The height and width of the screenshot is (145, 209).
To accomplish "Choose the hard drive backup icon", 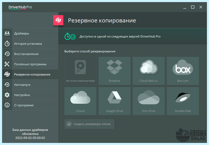I will point(80,67).
